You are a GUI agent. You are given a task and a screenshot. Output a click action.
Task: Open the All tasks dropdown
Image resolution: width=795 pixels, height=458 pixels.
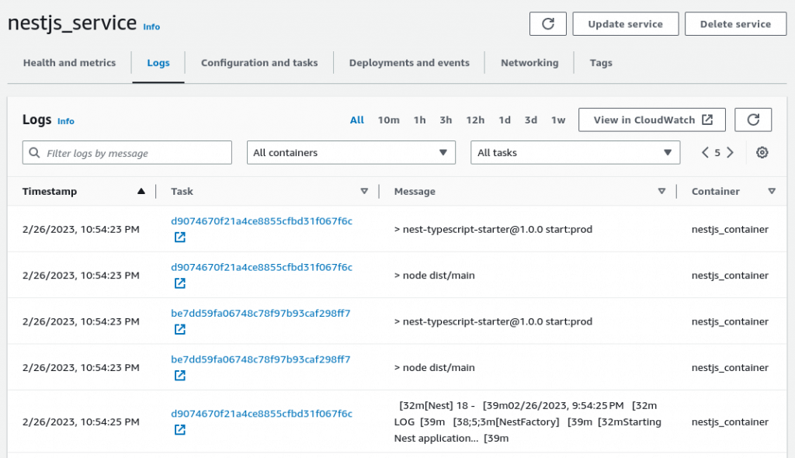coord(575,152)
